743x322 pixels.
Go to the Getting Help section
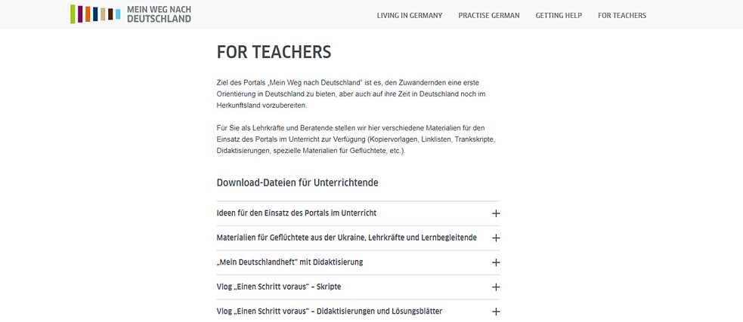point(559,15)
